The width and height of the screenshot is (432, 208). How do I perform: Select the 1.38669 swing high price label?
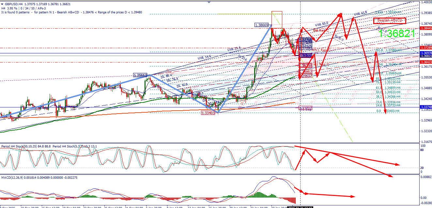tap(262, 25)
